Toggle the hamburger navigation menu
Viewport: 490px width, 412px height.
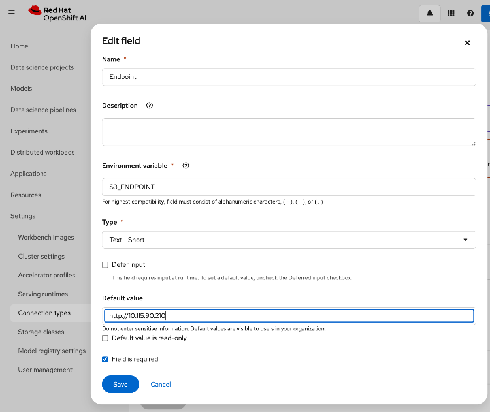pyautogui.click(x=12, y=14)
